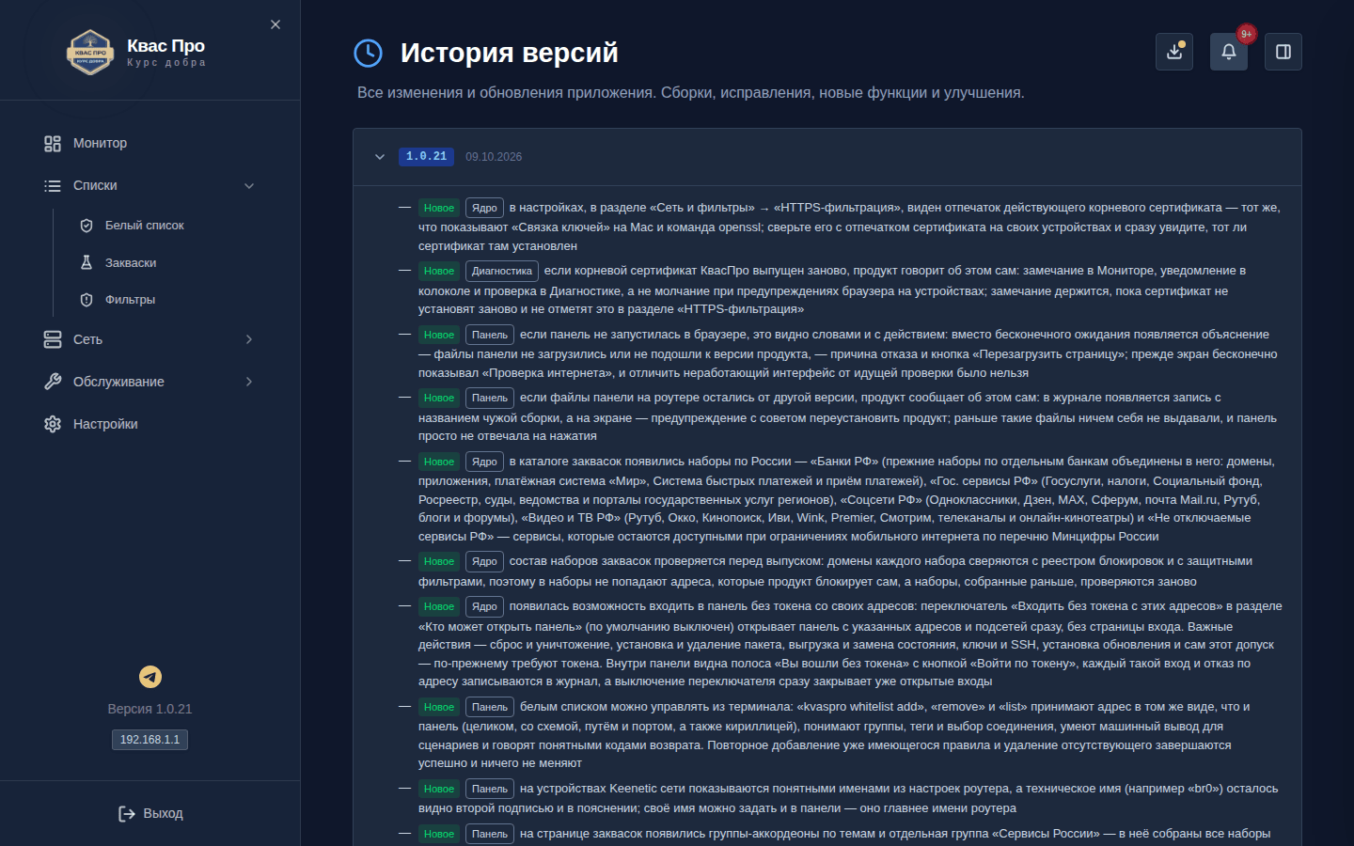Screen dimensions: 1354x846
Task: Click the 192.168.1.1 address badge
Action: tap(150, 740)
